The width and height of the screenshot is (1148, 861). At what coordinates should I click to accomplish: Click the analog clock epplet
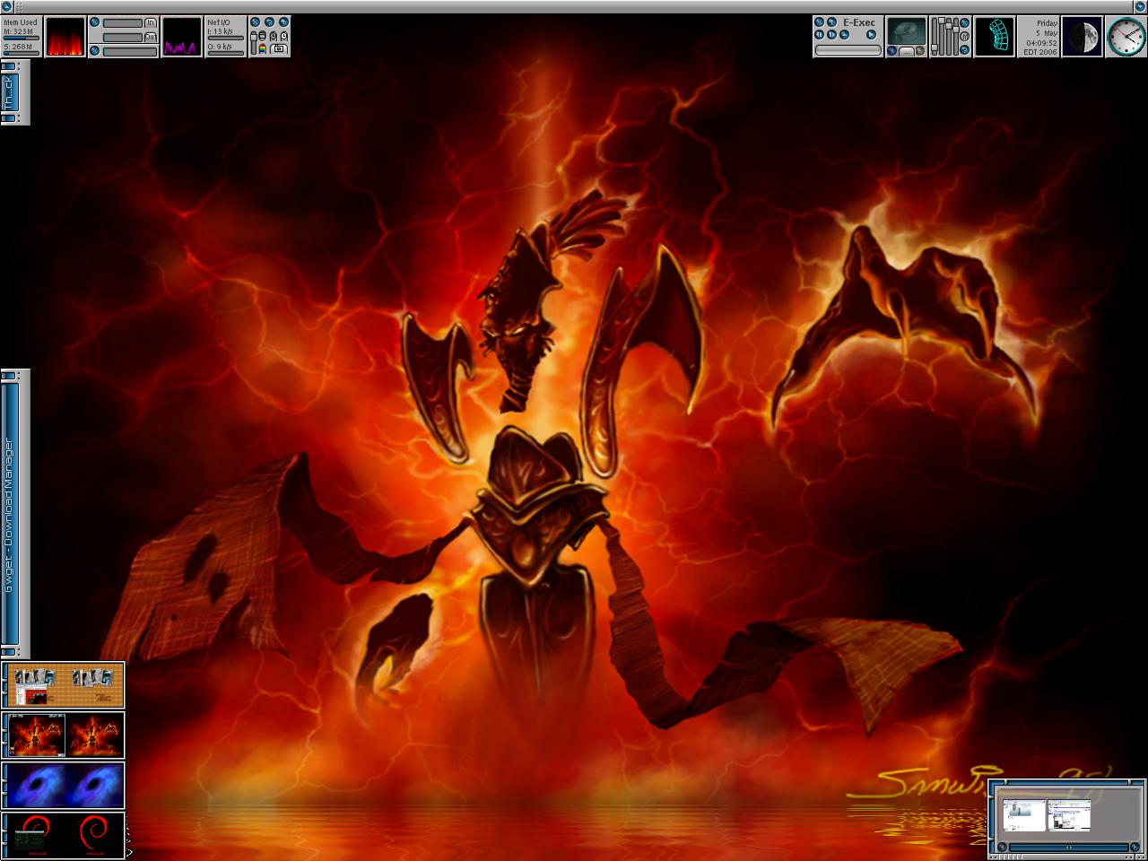click(x=1126, y=37)
